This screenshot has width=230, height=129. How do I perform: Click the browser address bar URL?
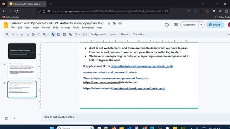107,11
